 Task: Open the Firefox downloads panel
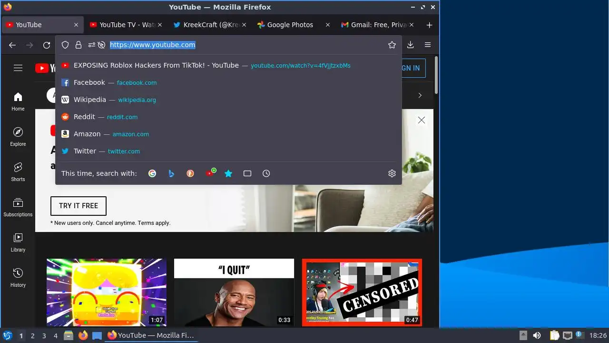(x=411, y=45)
